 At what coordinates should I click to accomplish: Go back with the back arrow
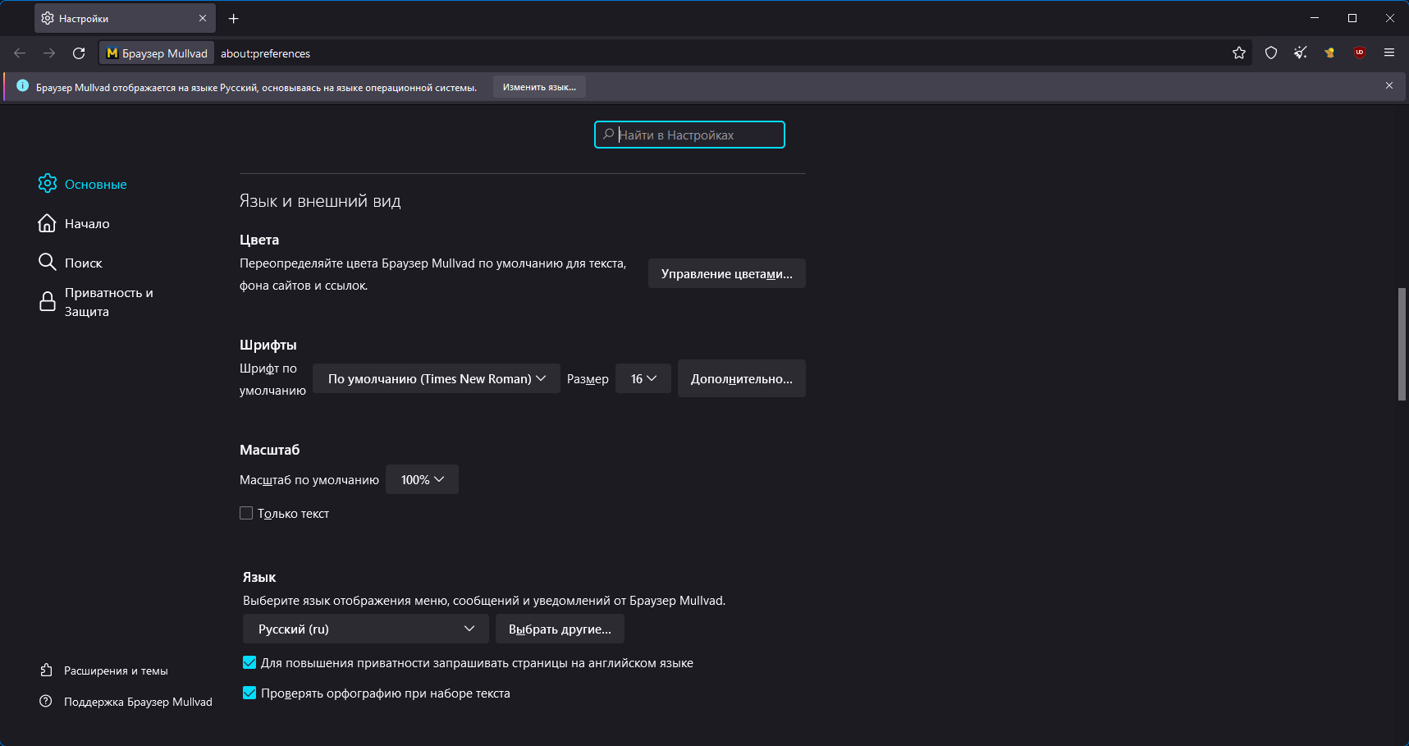[x=20, y=53]
